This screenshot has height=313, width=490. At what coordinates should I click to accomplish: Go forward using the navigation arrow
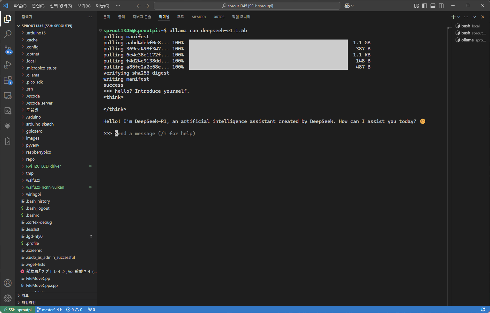pyautogui.click(x=147, y=6)
